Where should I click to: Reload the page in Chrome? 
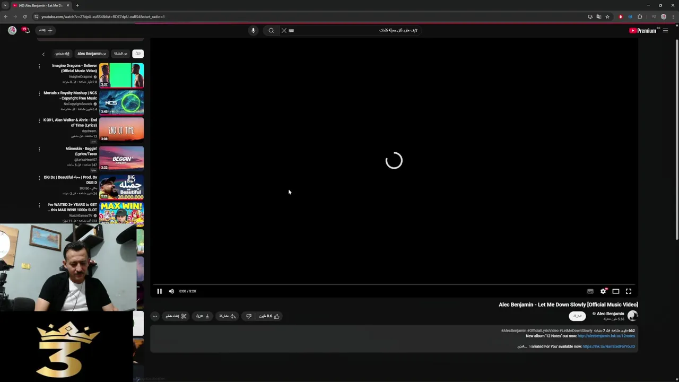point(24,16)
